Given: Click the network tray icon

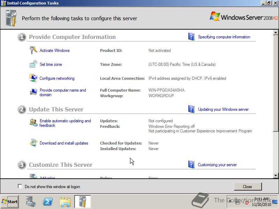Looking at the screenshot, I should tap(237, 202).
